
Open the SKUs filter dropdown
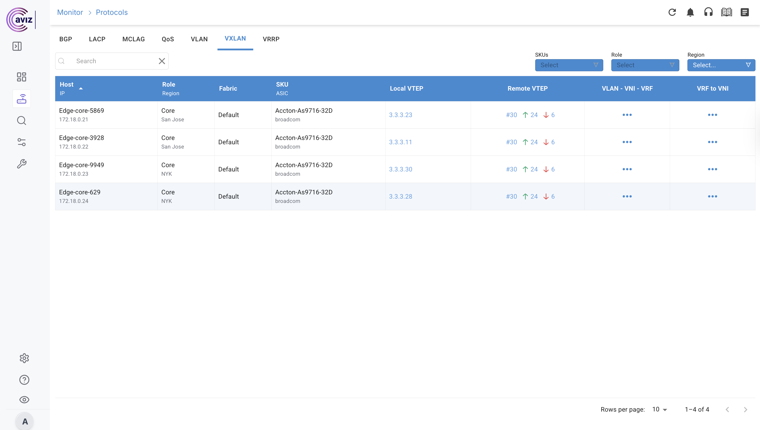click(x=569, y=65)
